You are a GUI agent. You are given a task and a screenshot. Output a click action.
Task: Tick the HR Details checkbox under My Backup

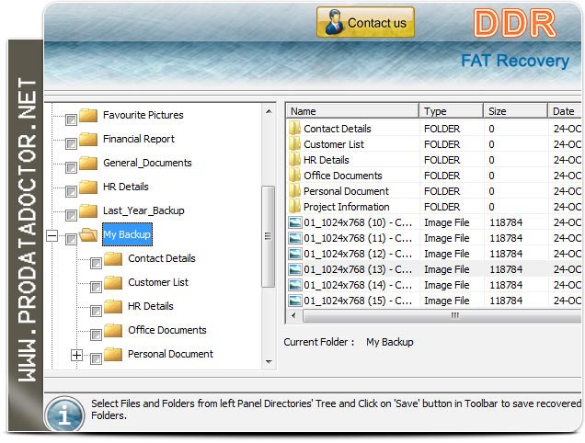96,311
